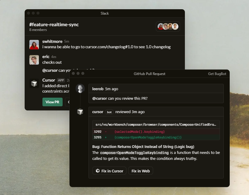This screenshot has height=195, width=249.
Task: Click eric's avatar in Slack
Action: [x=34, y=60]
